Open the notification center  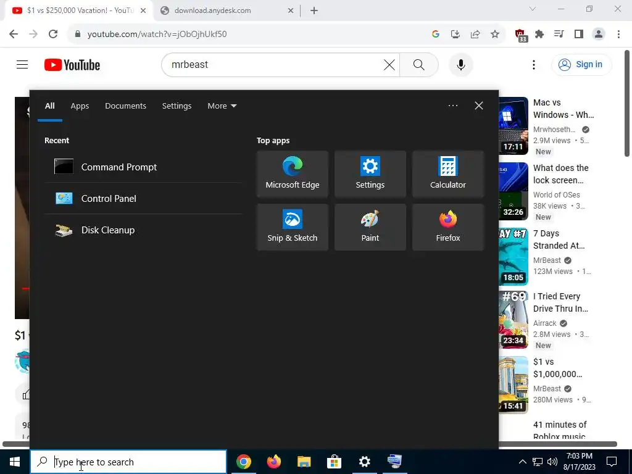[x=612, y=462]
